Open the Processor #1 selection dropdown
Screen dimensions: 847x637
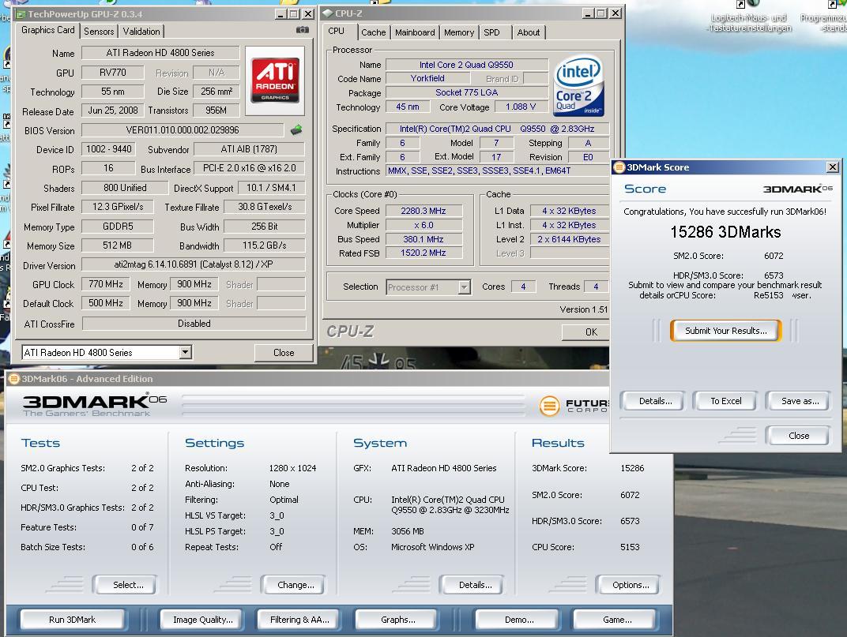(x=464, y=287)
